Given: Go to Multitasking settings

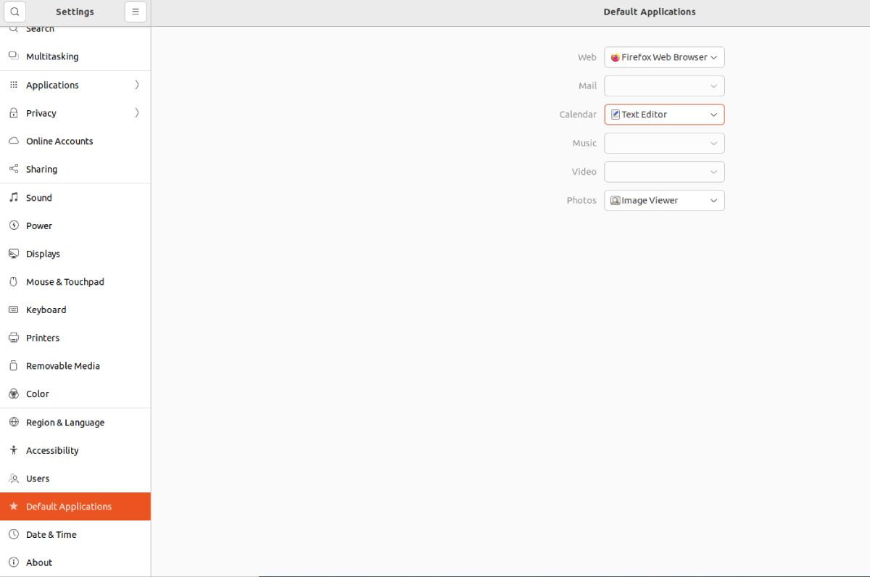Looking at the screenshot, I should 75,57.
